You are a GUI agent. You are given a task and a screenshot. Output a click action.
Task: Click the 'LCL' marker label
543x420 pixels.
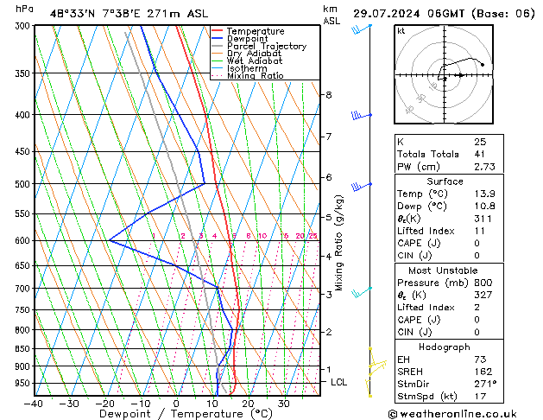click(338, 382)
